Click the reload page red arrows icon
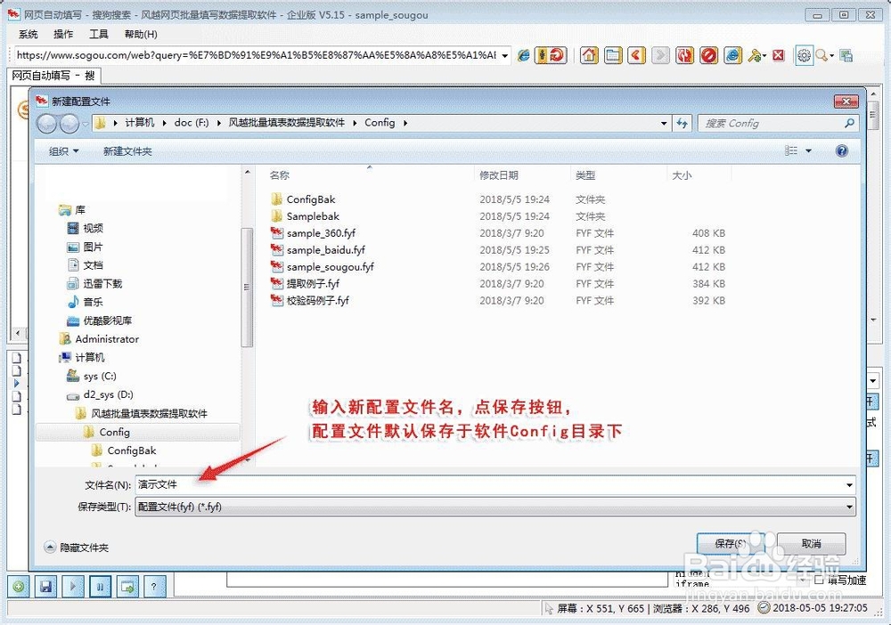Image resolution: width=891 pixels, height=625 pixels. point(684,55)
